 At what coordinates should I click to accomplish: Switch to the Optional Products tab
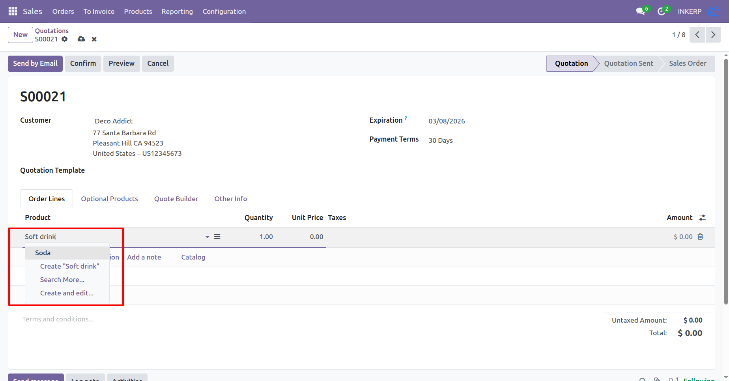[110, 199]
